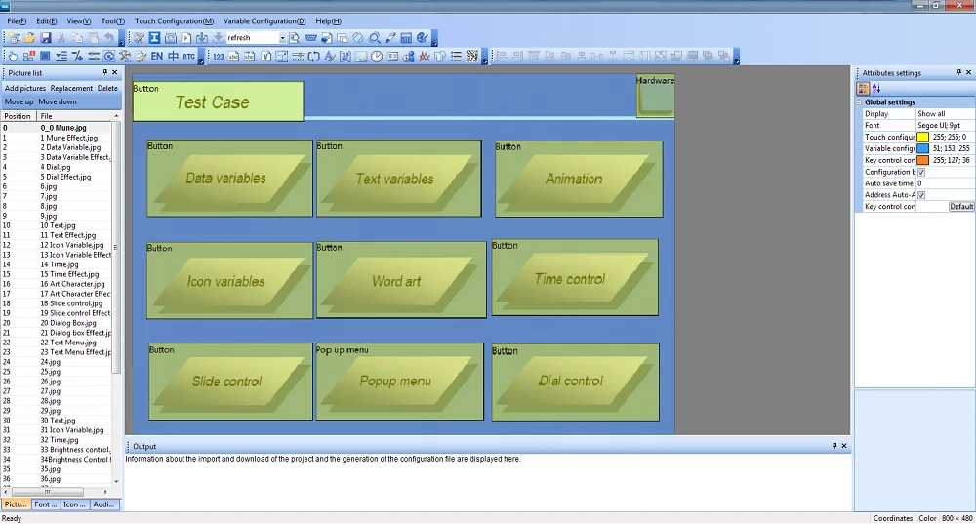
Task: Switch to the Font tab at bottom
Action: 45,504
